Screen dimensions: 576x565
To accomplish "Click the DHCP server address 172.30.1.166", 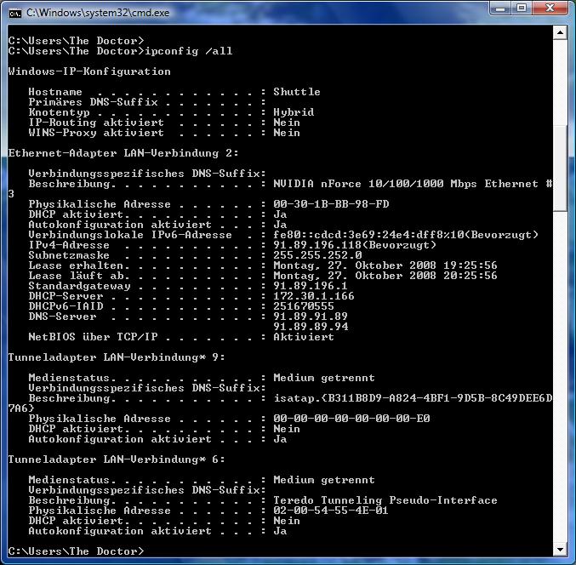I will [x=314, y=296].
